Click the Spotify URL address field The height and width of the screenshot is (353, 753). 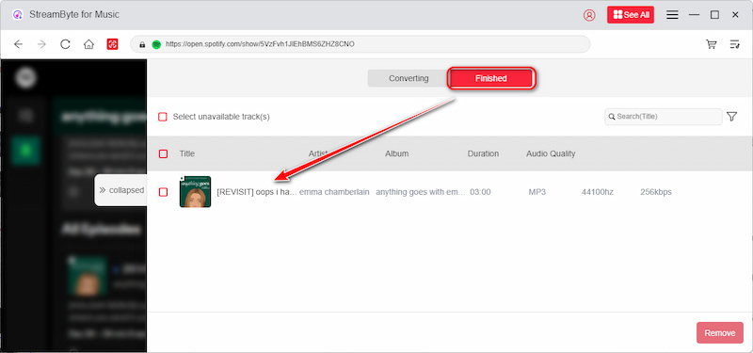point(360,44)
